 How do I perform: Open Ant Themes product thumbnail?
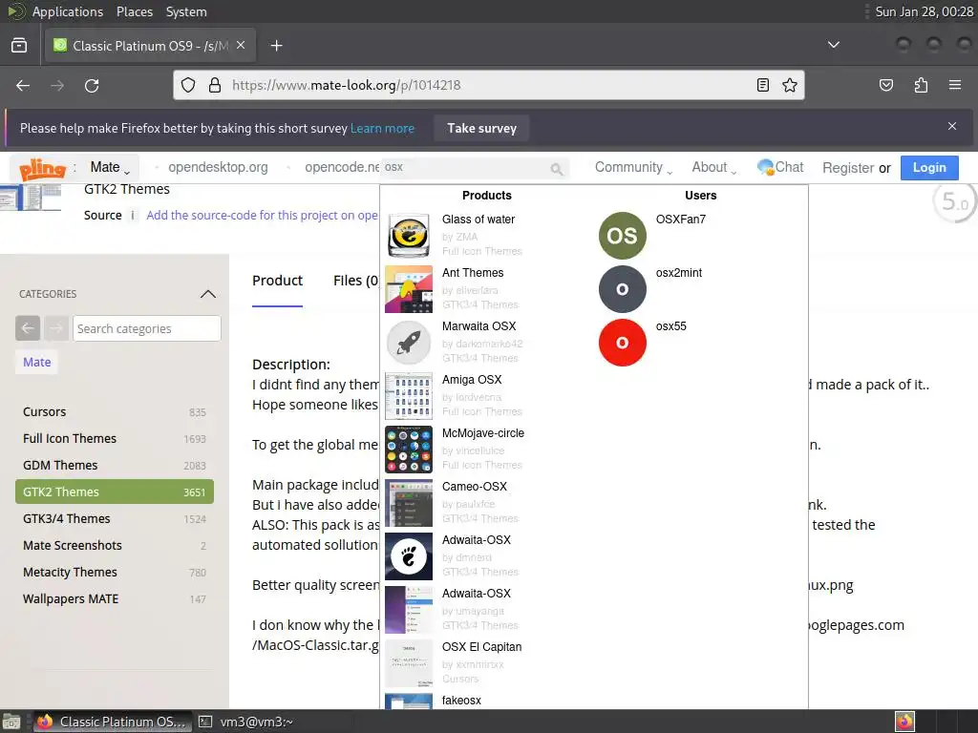409,289
